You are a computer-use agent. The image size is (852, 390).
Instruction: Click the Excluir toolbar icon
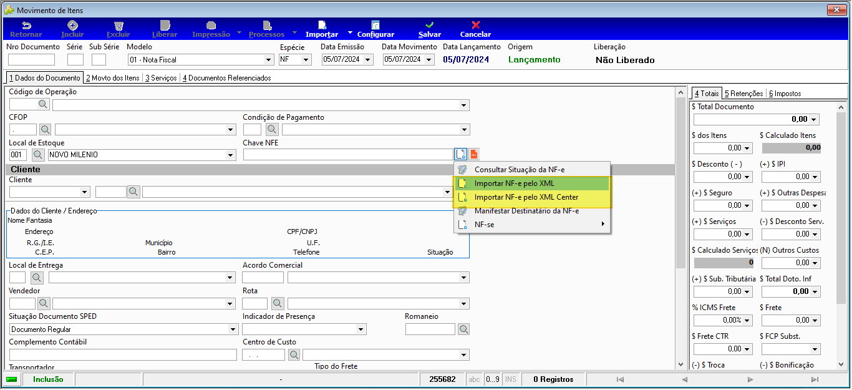click(x=119, y=26)
